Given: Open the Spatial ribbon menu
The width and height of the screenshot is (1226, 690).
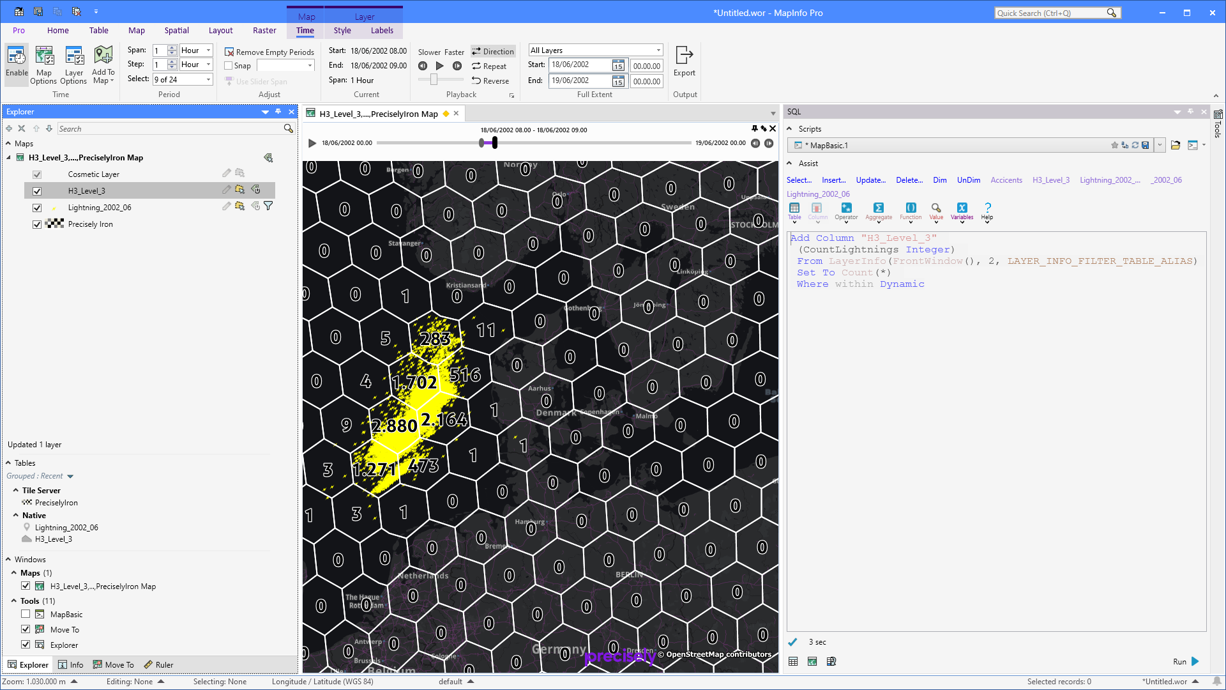Looking at the screenshot, I should [176, 30].
